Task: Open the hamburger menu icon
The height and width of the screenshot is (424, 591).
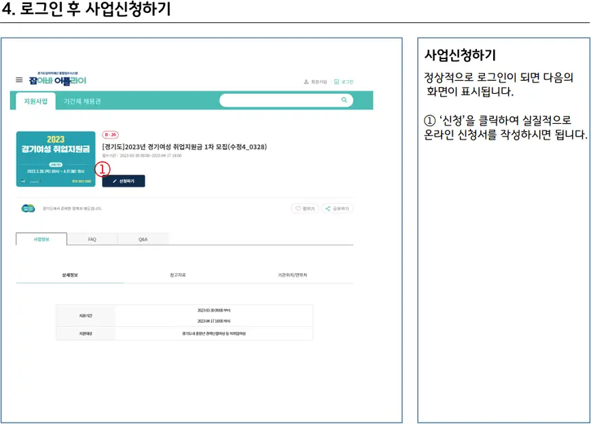Action: [19, 80]
